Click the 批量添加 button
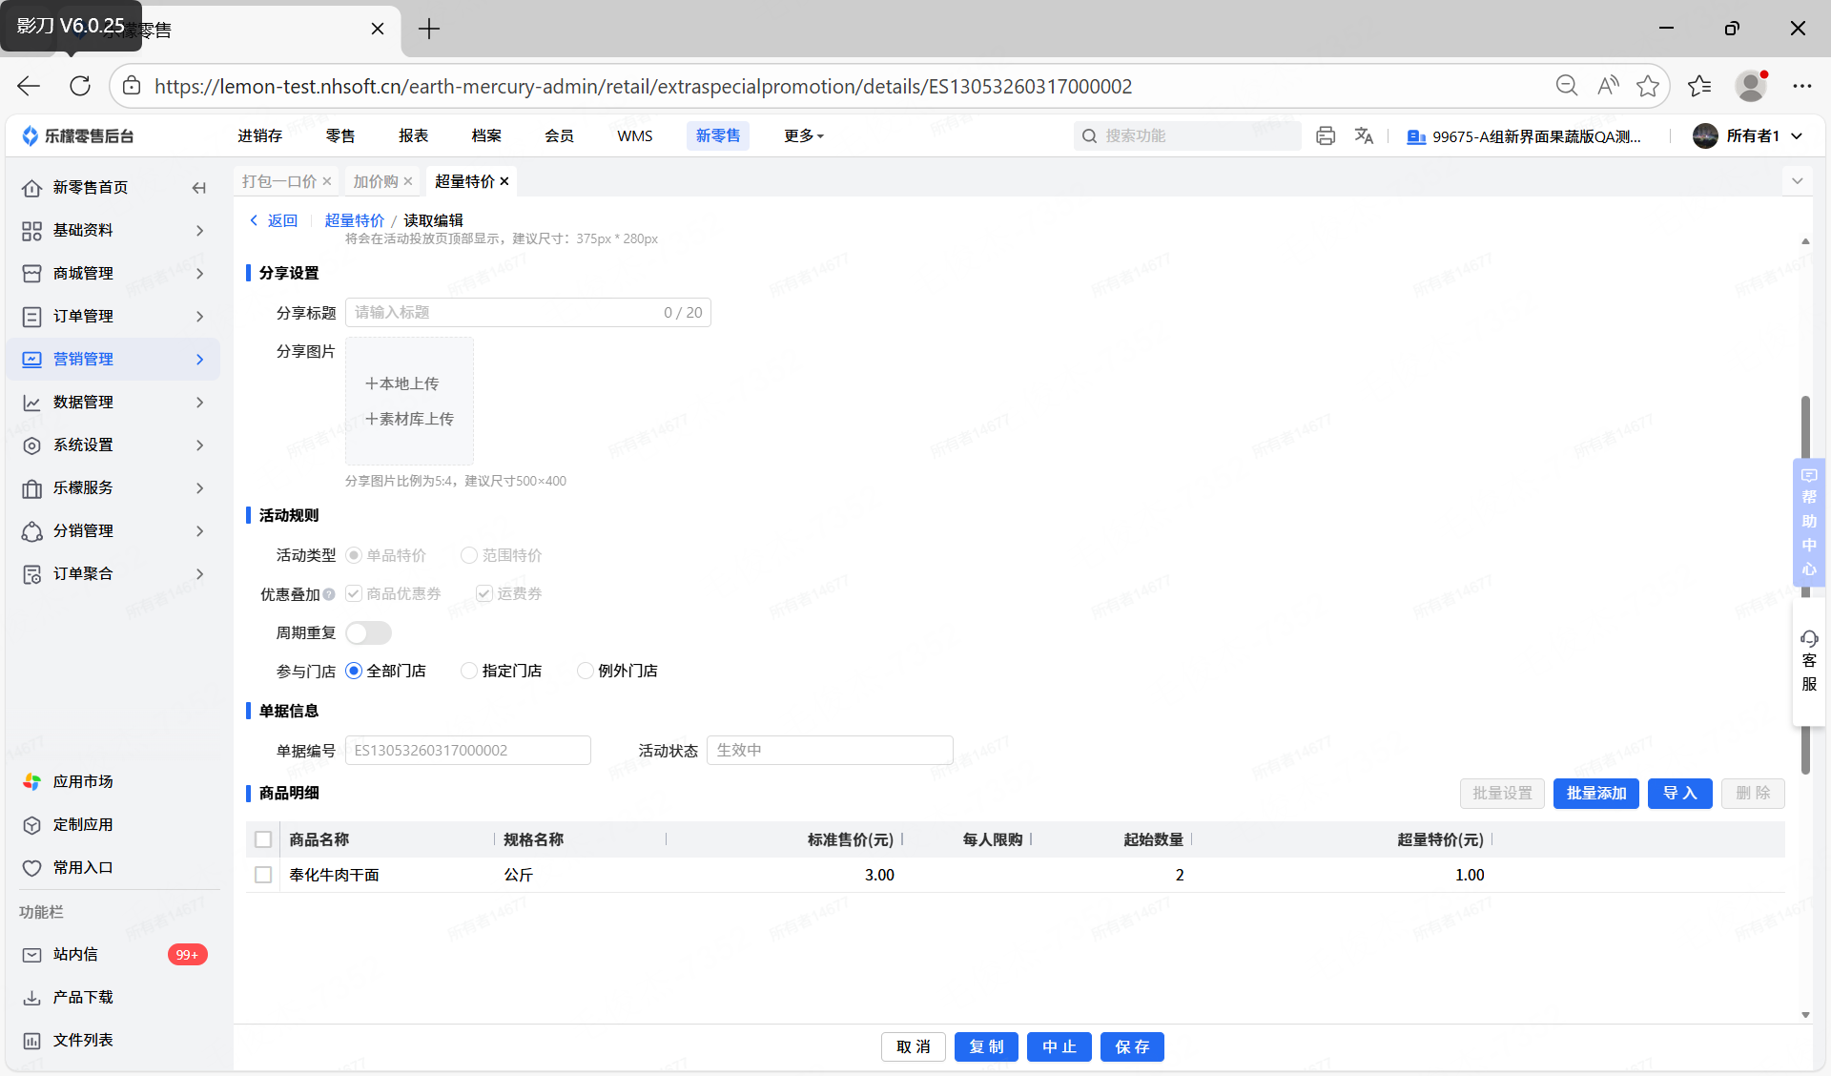Image resolution: width=1831 pixels, height=1076 pixels. click(1595, 793)
